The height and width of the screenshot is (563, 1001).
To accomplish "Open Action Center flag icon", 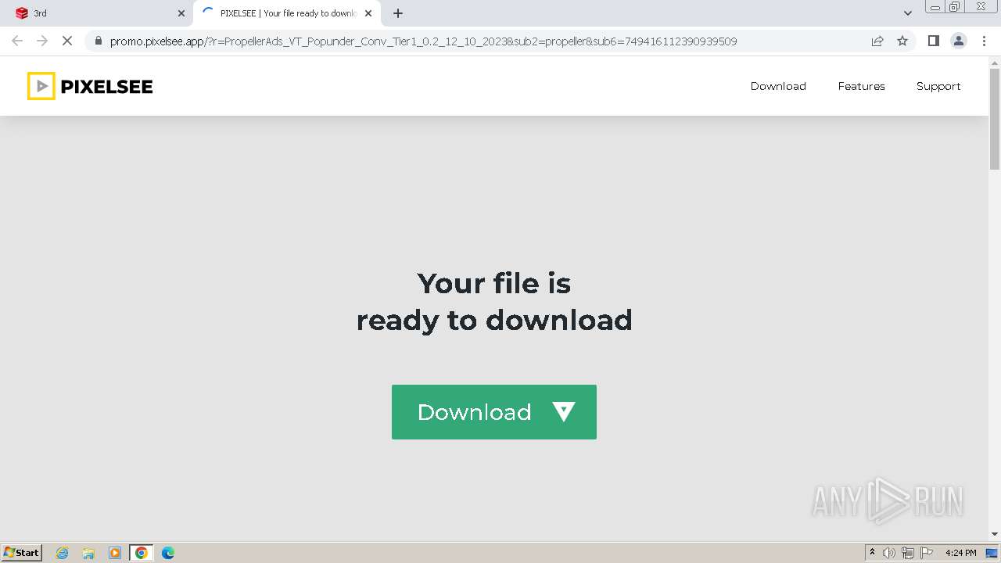I will point(927,553).
